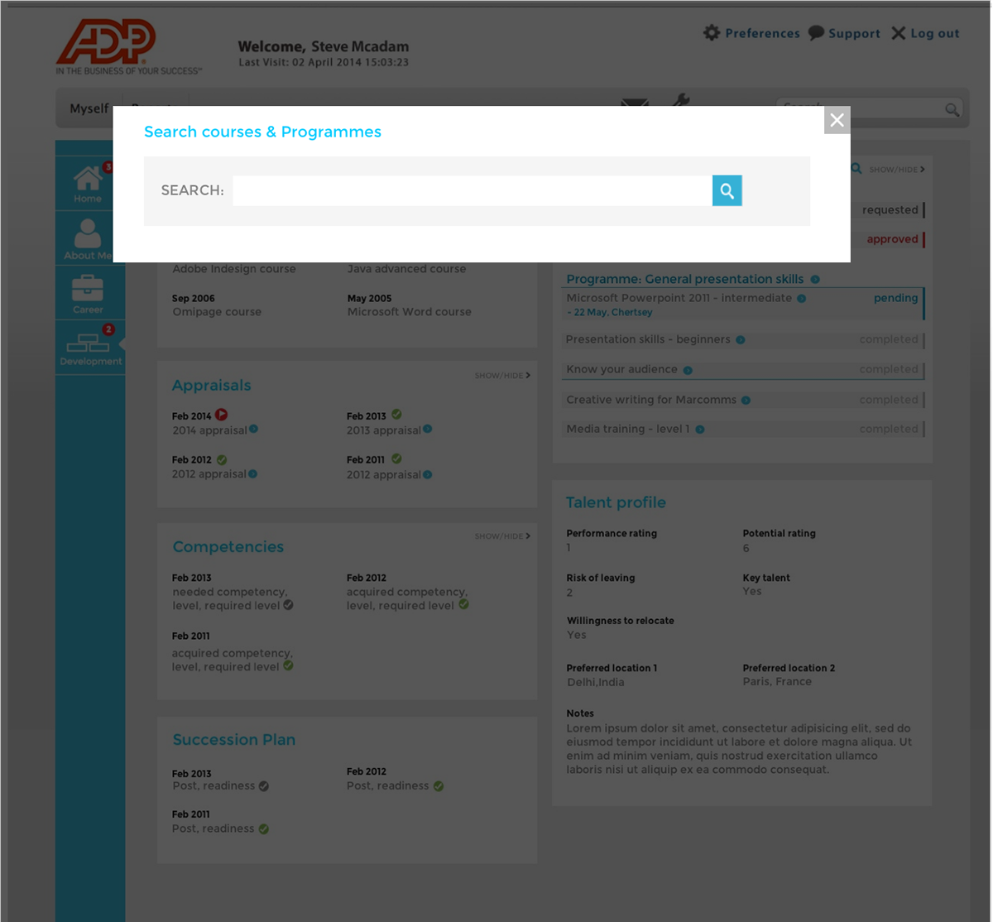Open the wrench tools icon in toolbar
Screen dimensions: 993x922
point(680,101)
